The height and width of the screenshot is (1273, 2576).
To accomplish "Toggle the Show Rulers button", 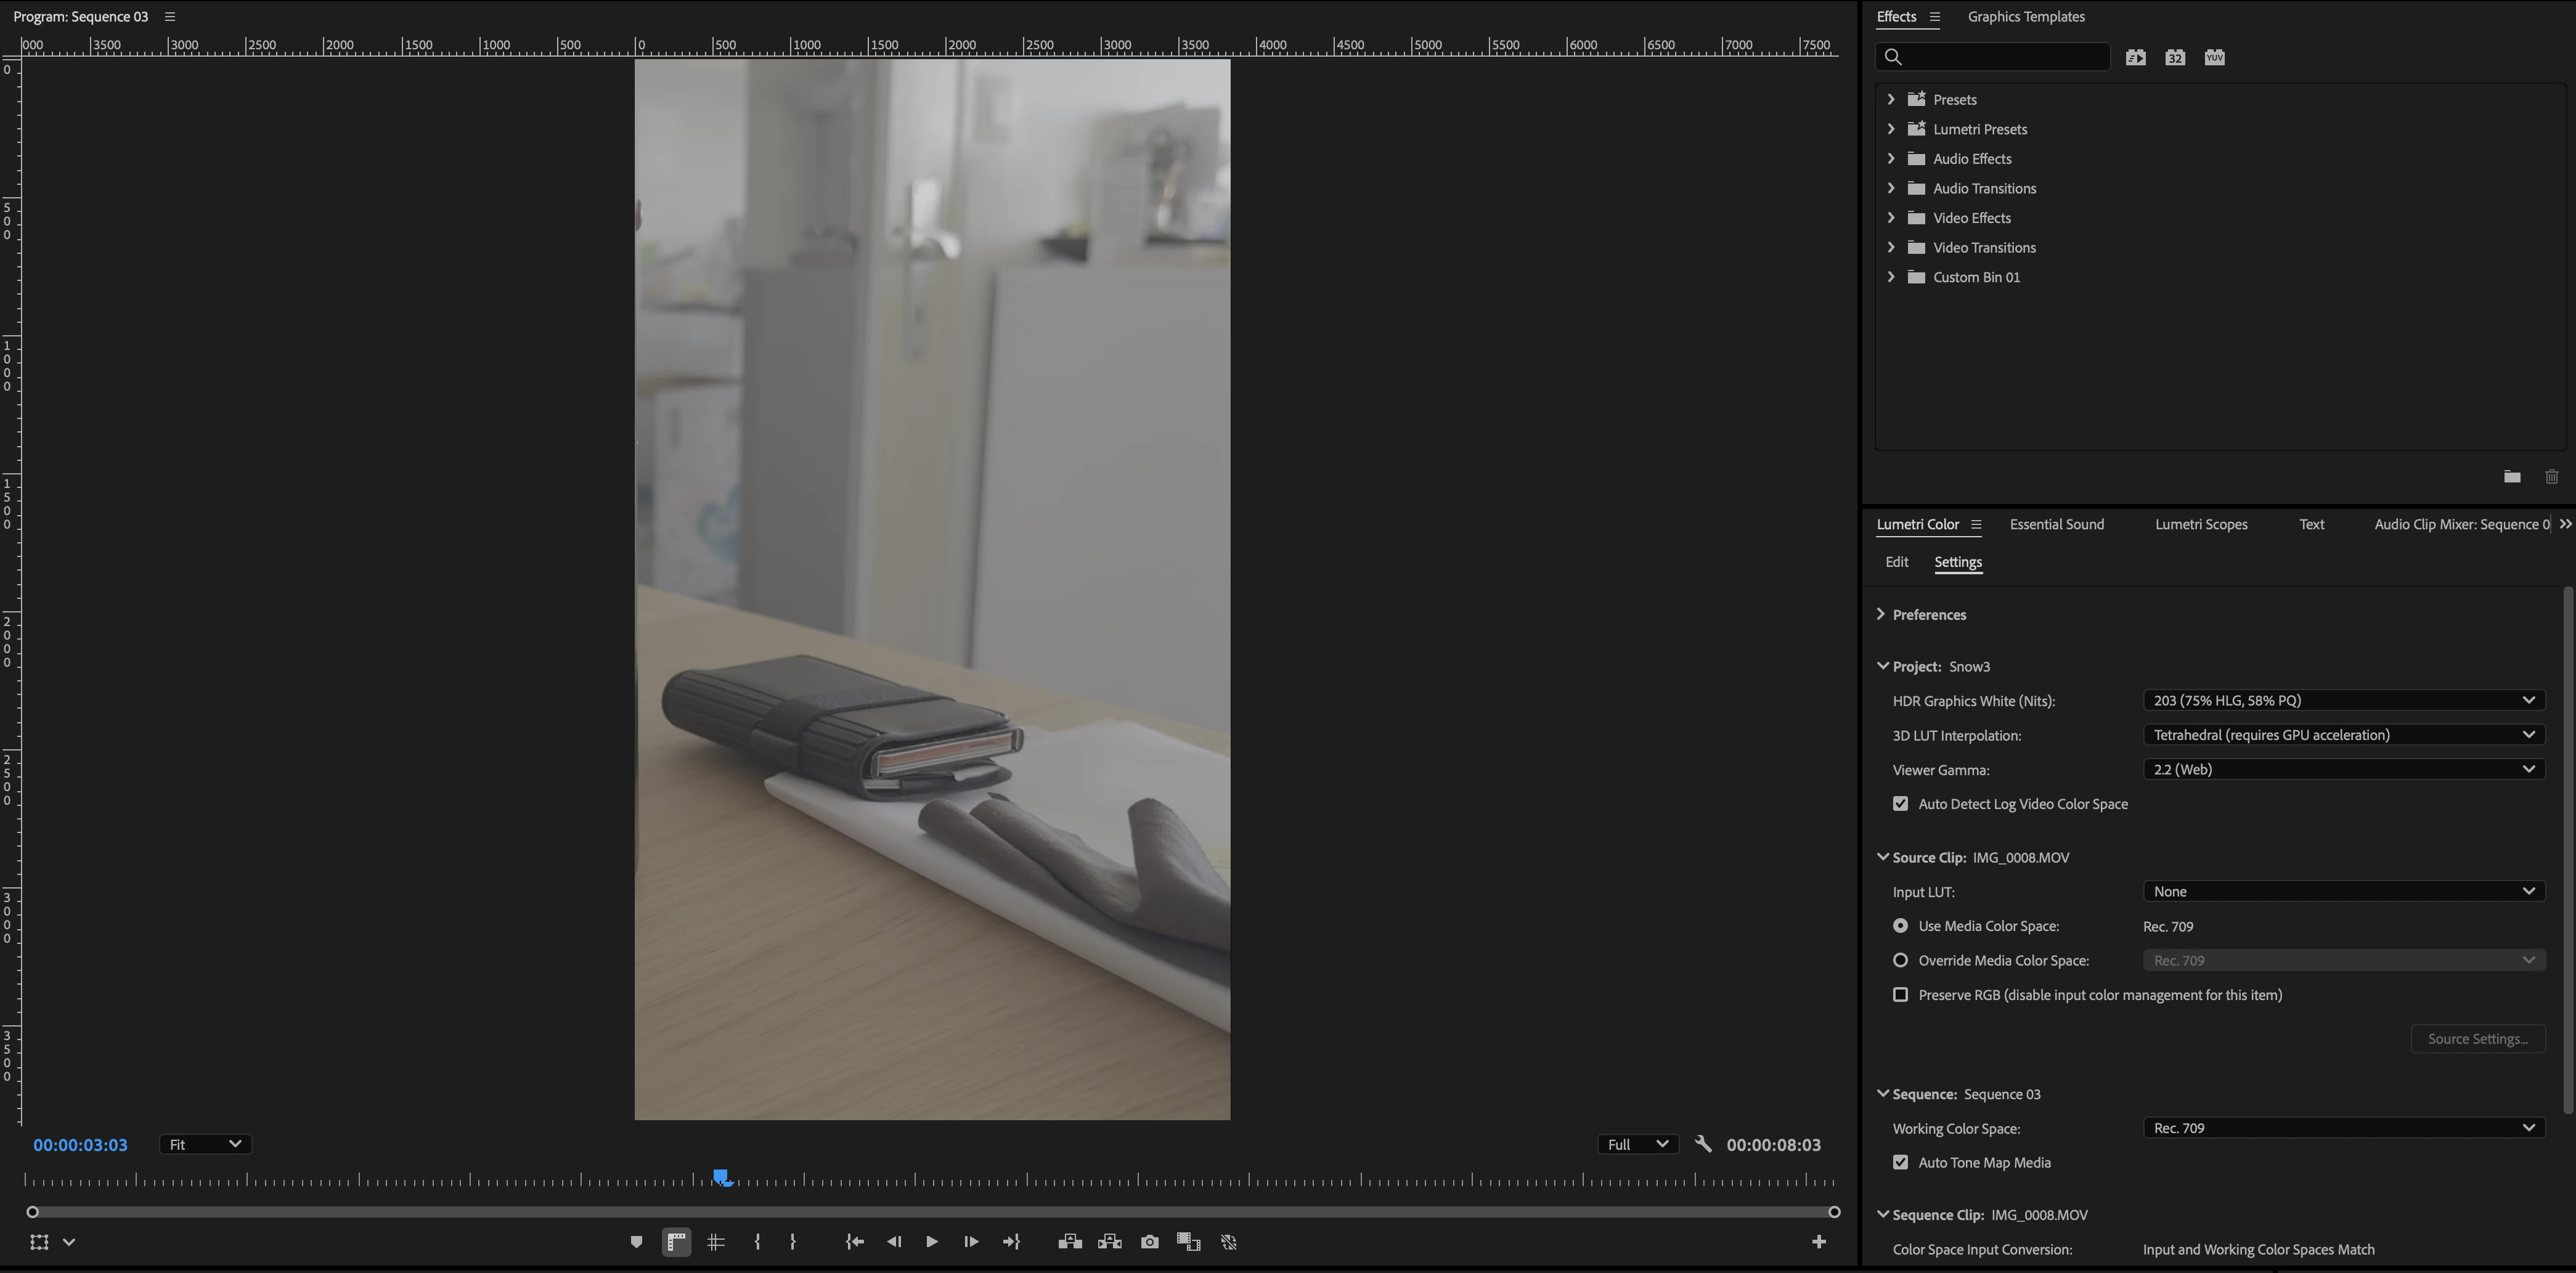I will pyautogui.click(x=676, y=1242).
